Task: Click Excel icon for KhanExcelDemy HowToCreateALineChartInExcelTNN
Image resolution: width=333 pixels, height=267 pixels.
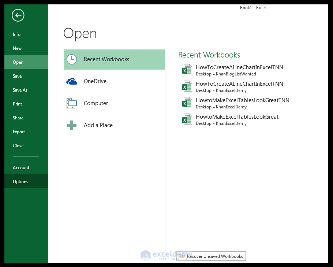Action: (x=187, y=86)
